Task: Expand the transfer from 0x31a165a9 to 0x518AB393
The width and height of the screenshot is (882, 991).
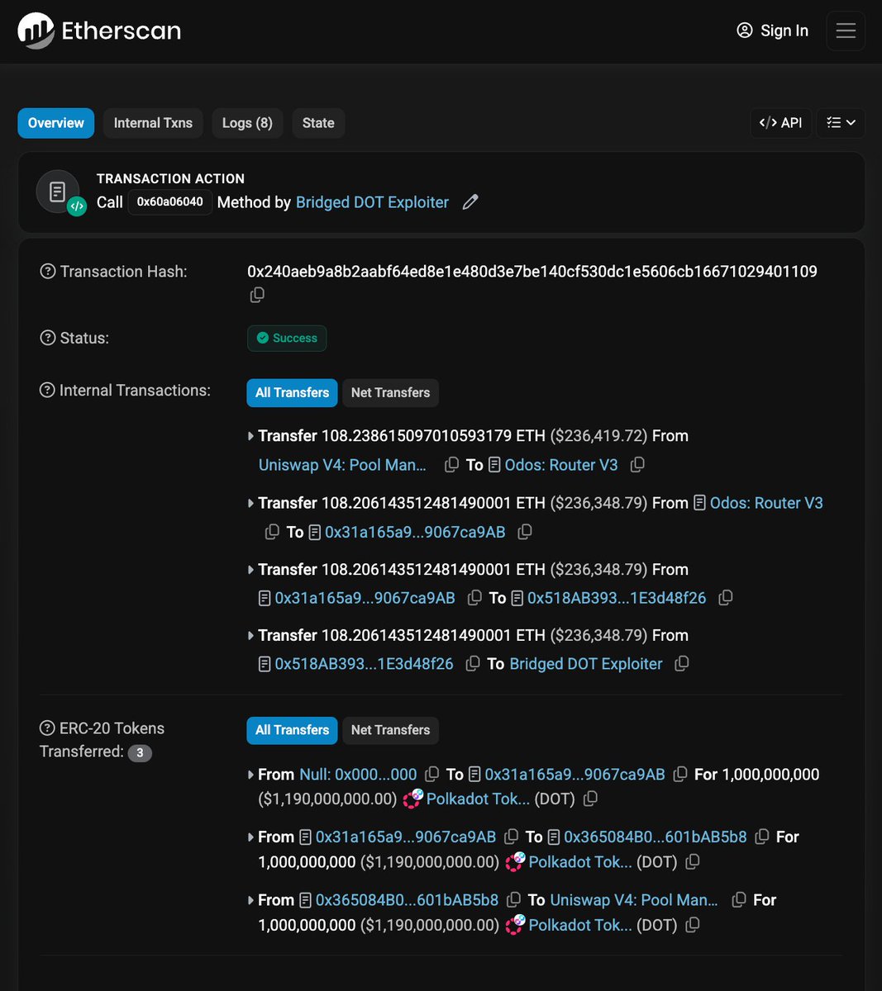Action: click(x=250, y=570)
